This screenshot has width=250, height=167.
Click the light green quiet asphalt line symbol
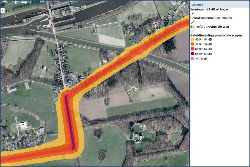click(x=193, y=31)
